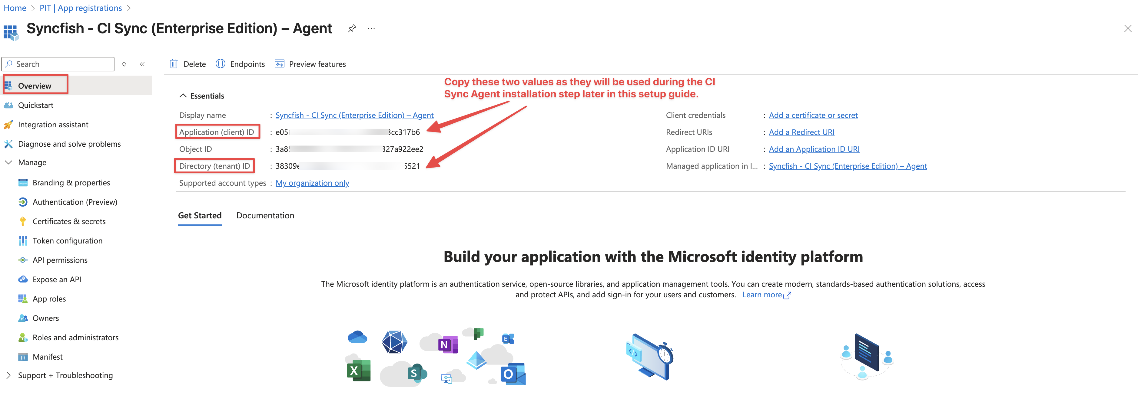
Task: Click the Learn more link
Action: click(761, 295)
